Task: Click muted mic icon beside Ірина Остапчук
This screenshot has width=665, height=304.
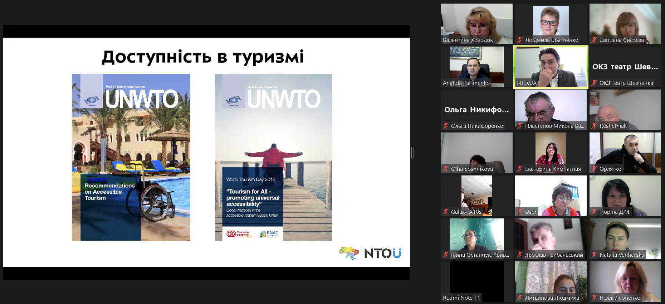Action: 446,255
